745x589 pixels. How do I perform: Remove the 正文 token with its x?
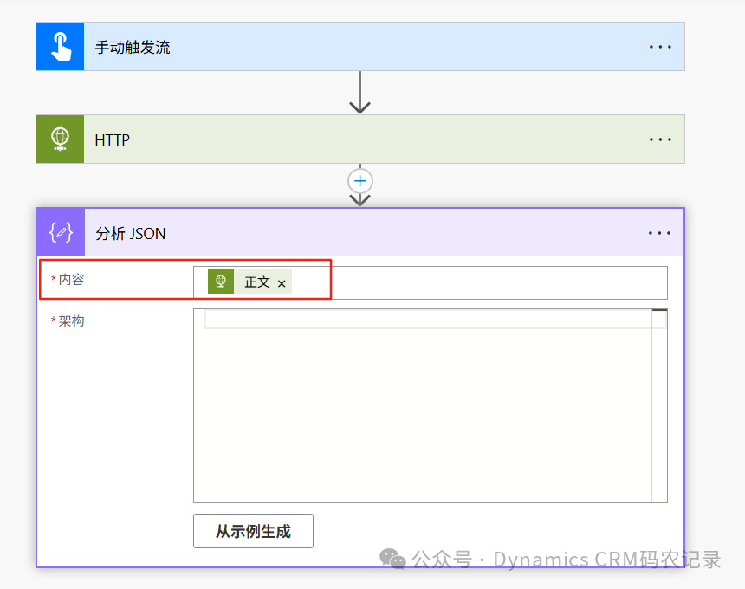[x=282, y=282]
